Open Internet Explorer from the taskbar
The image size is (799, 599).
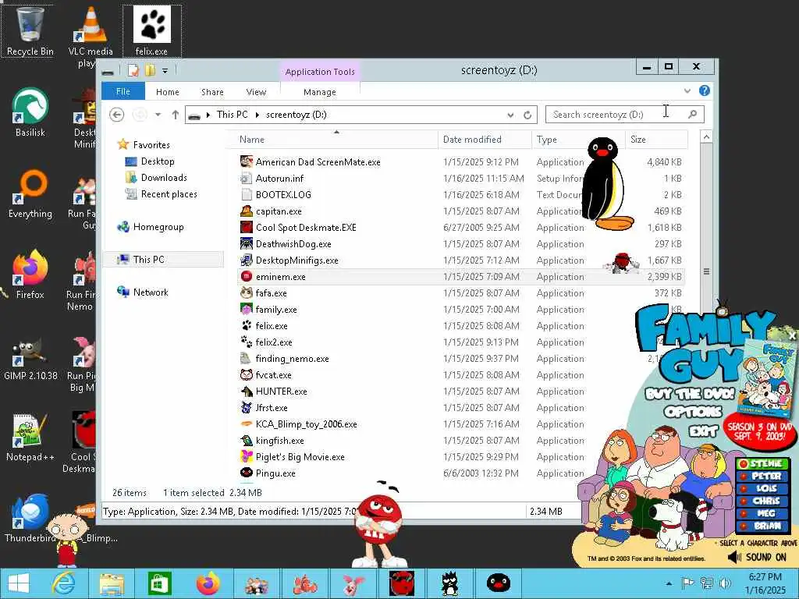(64, 583)
